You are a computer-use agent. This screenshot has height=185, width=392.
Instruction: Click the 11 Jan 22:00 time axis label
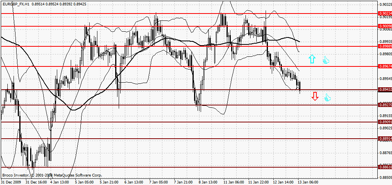point(259,182)
